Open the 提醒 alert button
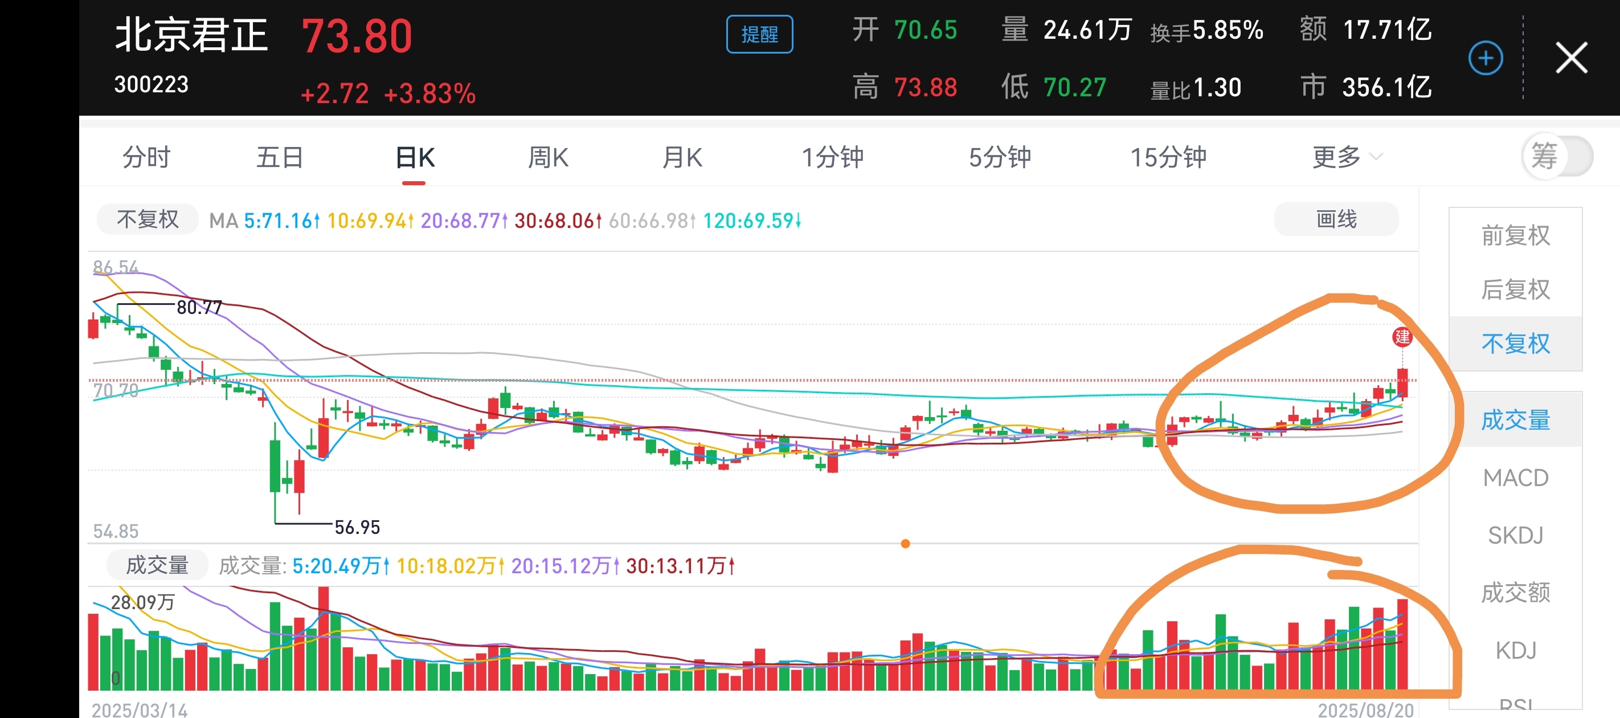Viewport: 1620px width, 718px height. (x=760, y=35)
